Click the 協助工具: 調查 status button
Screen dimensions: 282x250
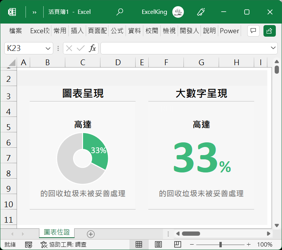tap(64, 245)
